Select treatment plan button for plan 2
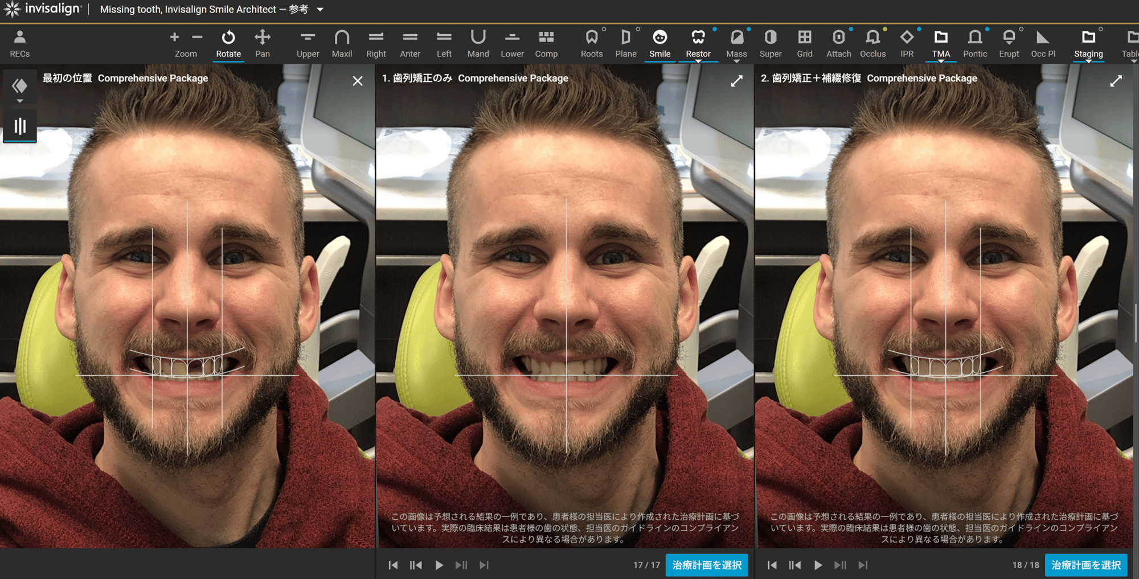The height and width of the screenshot is (579, 1139). tap(1085, 565)
